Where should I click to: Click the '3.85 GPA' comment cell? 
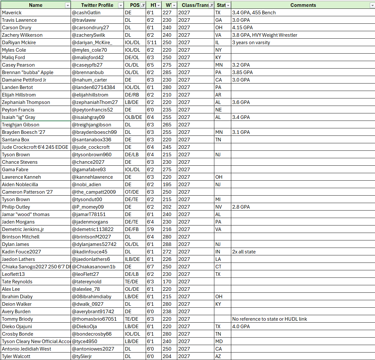[x=303, y=72]
